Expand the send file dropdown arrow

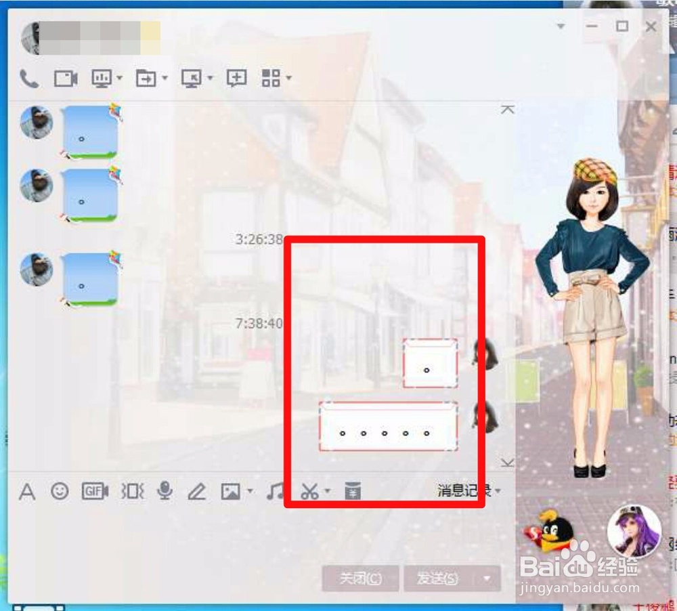(165, 78)
